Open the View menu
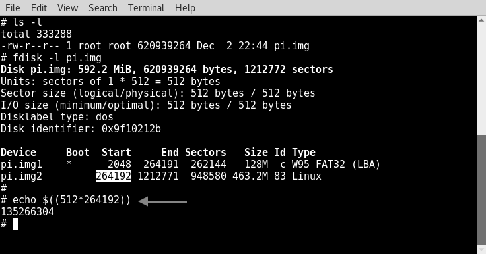The image size is (486, 254). pos(67,8)
